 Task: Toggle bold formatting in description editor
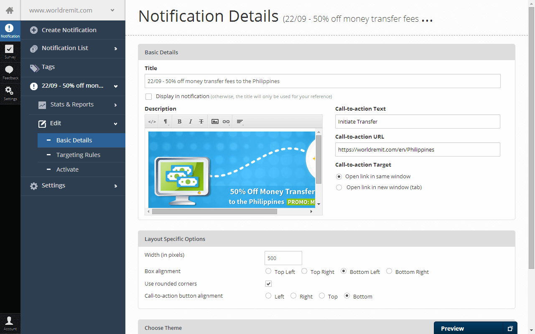tap(179, 121)
